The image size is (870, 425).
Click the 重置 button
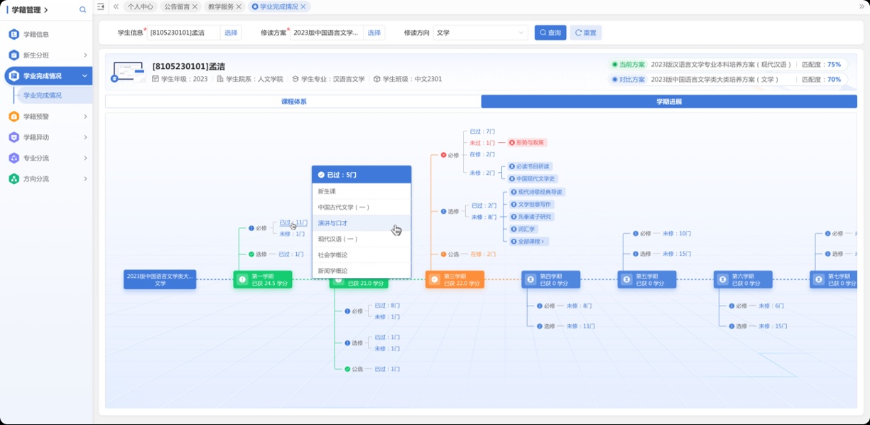585,33
